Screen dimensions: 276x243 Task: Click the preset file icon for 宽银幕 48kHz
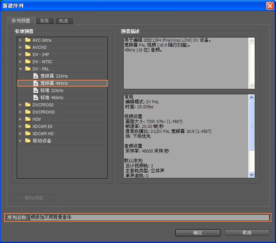(36, 83)
